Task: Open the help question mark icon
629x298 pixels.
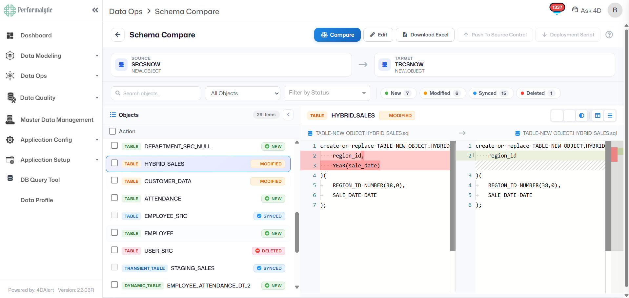Action: click(609, 35)
